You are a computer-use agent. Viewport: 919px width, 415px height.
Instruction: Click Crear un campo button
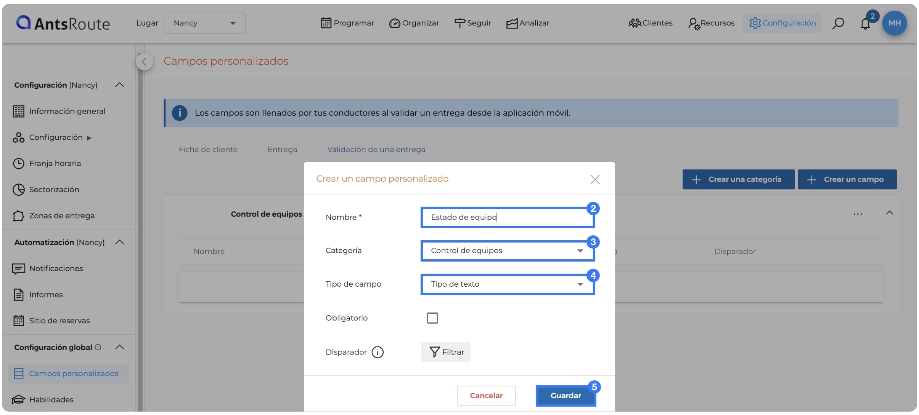(847, 179)
